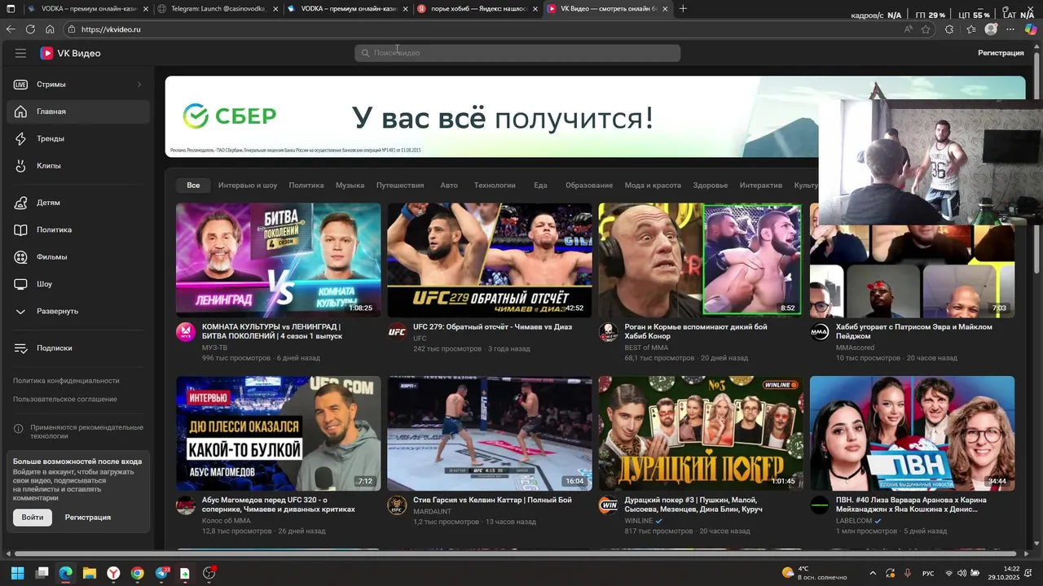Viewport: 1043px width, 586px height.
Task: Open the VK Видео hamburger menu
Action: tap(20, 53)
